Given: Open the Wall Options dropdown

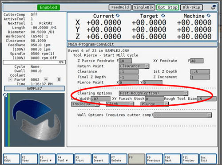Looking at the screenshot, I should (183, 115).
